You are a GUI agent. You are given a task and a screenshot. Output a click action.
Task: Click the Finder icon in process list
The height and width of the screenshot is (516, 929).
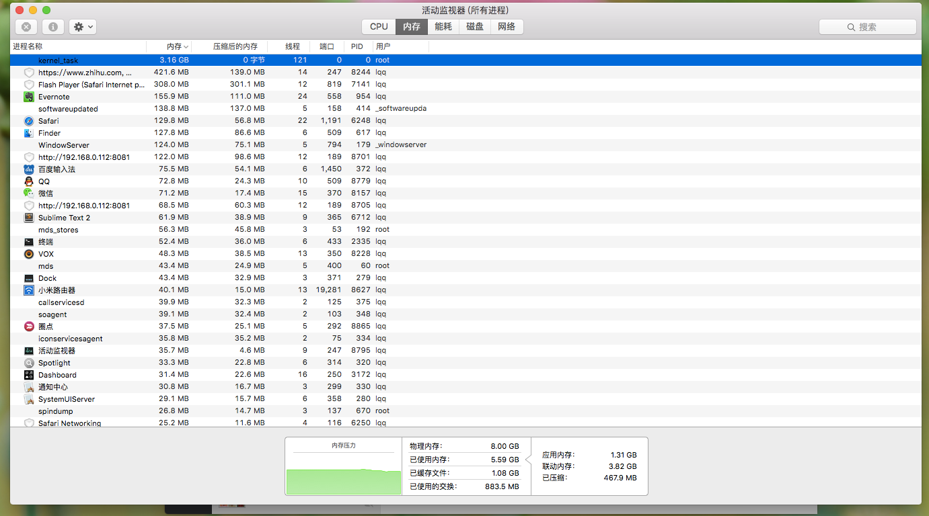click(x=29, y=133)
